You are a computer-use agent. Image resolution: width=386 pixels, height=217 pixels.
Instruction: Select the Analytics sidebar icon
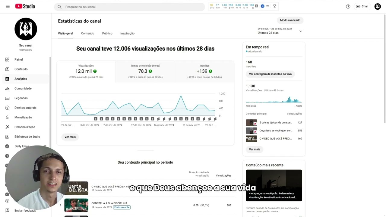tap(7, 79)
